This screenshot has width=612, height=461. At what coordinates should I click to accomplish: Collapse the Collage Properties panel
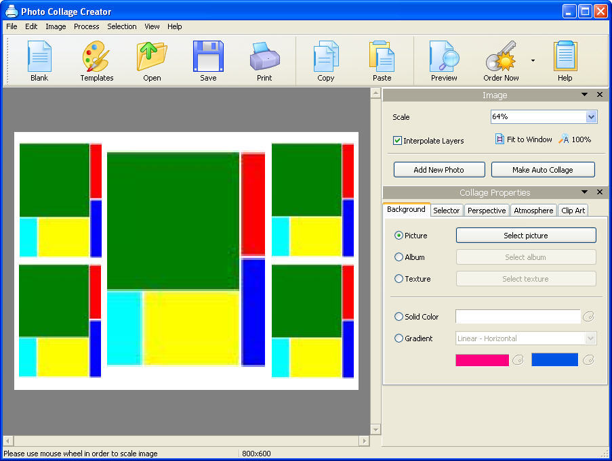(584, 192)
